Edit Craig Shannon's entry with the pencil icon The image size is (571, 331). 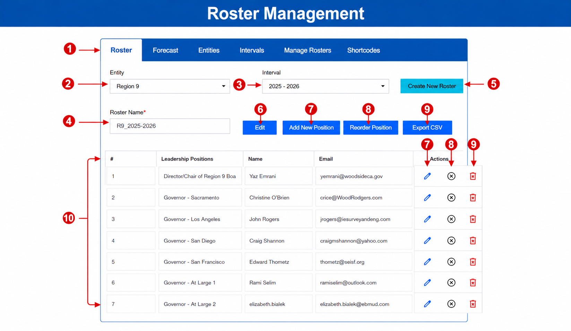click(x=427, y=241)
